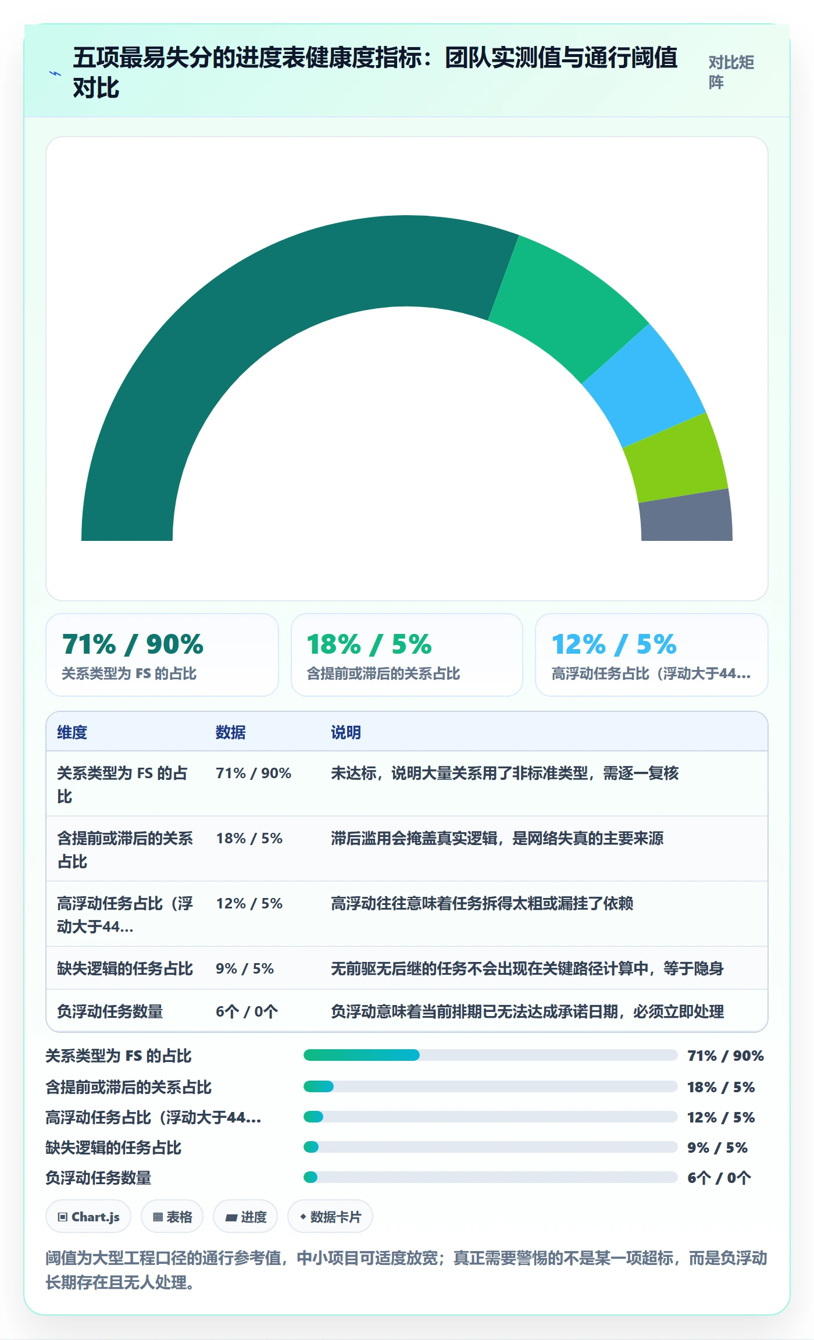This screenshot has width=814, height=1340.
Task: Click the table cell 缺失逻辑的任务占比
Action: [125, 968]
